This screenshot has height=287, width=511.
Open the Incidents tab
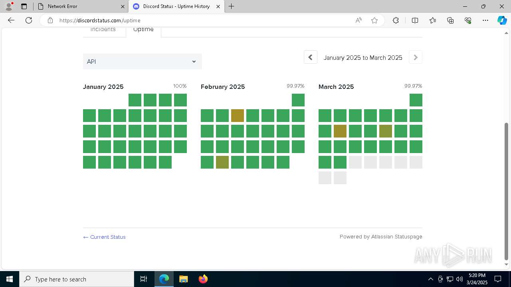[103, 29]
